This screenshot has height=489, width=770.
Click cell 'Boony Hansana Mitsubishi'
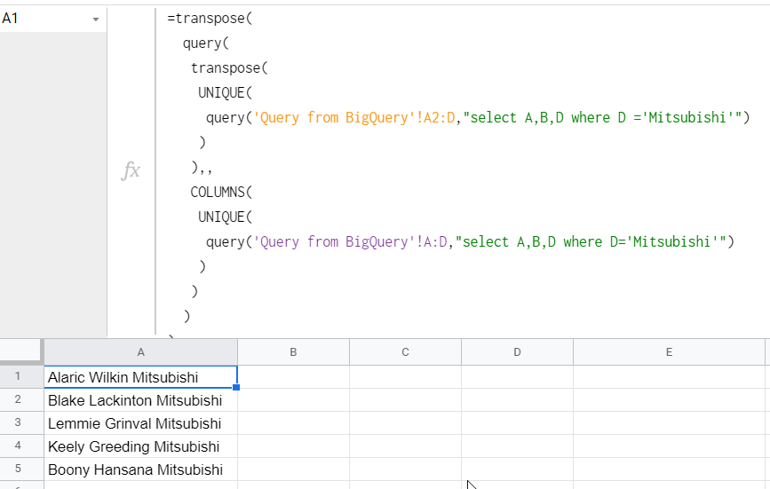pyautogui.click(x=141, y=469)
